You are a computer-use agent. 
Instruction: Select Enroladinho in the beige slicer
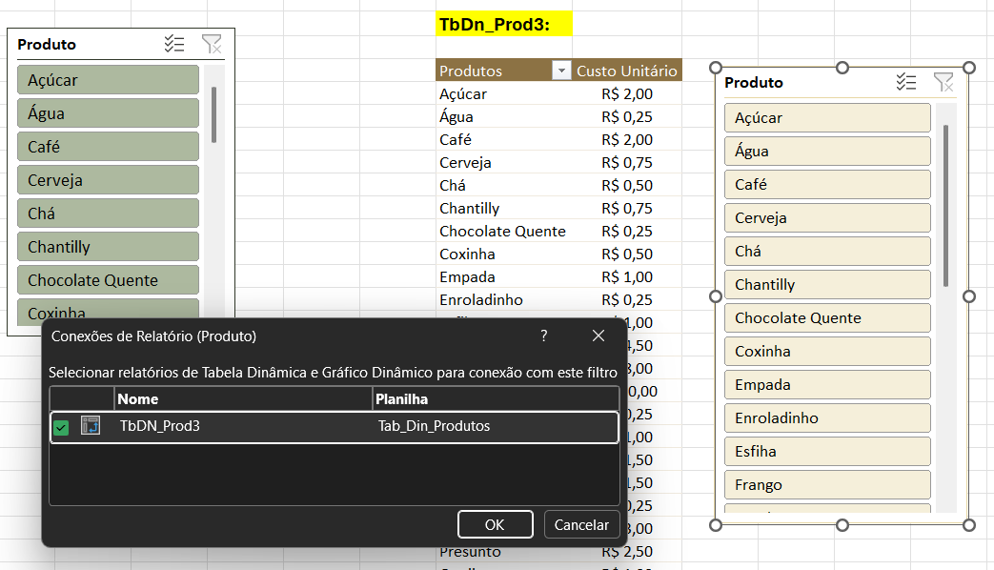pos(827,417)
